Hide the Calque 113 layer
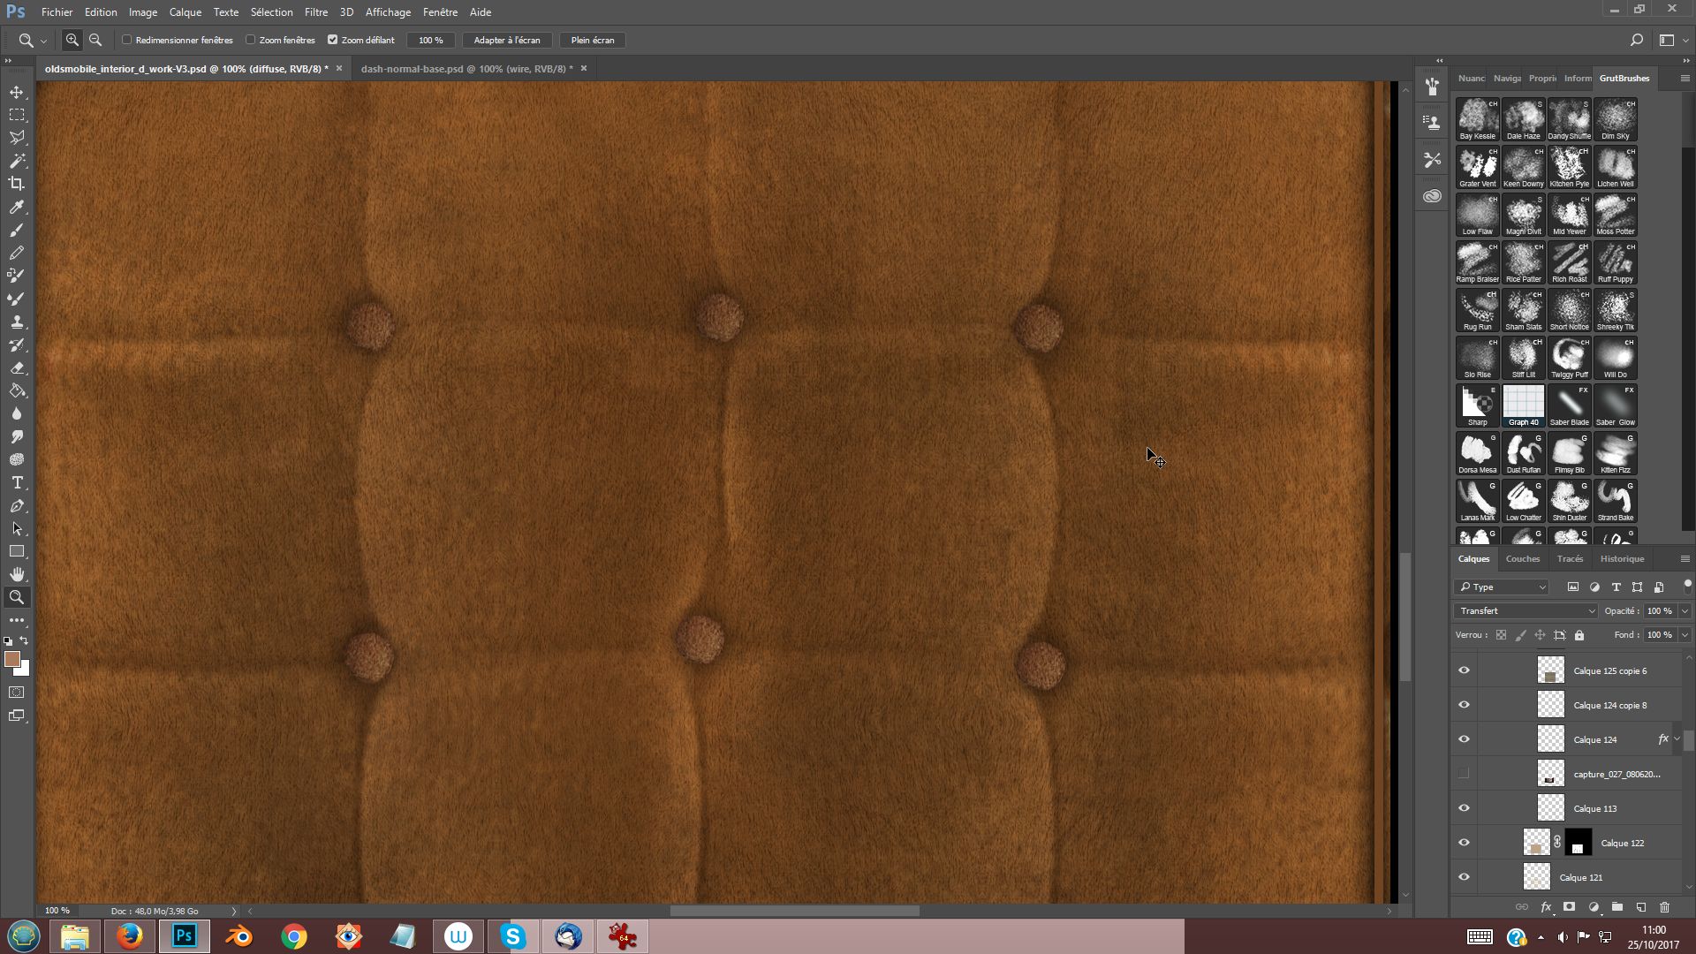 [1464, 808]
